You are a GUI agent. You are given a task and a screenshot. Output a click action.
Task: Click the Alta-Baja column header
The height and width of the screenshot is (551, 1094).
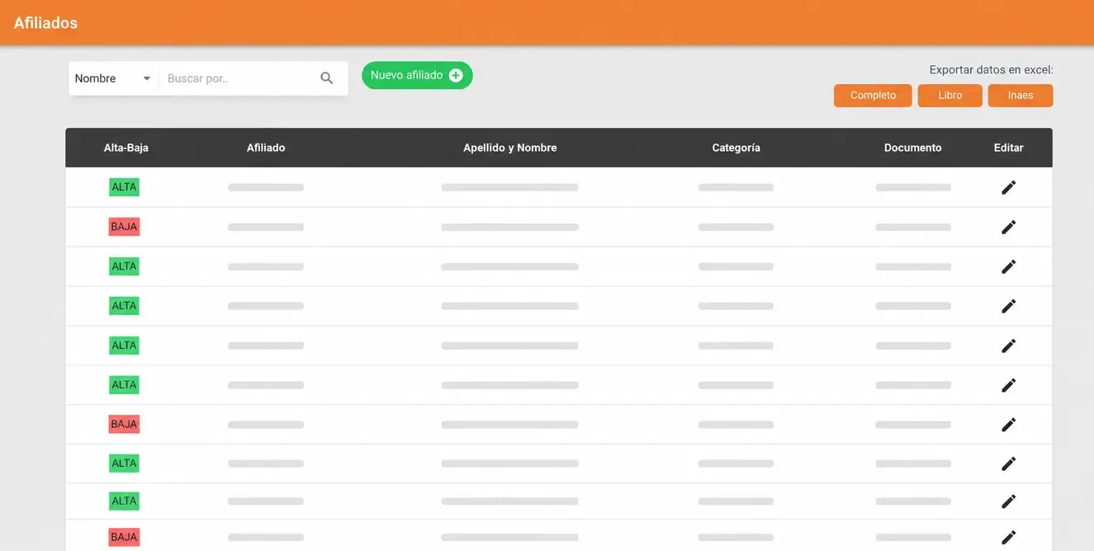(126, 148)
